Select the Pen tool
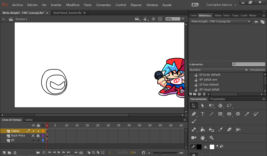The image size is (267, 156). pyautogui.click(x=194, y=114)
